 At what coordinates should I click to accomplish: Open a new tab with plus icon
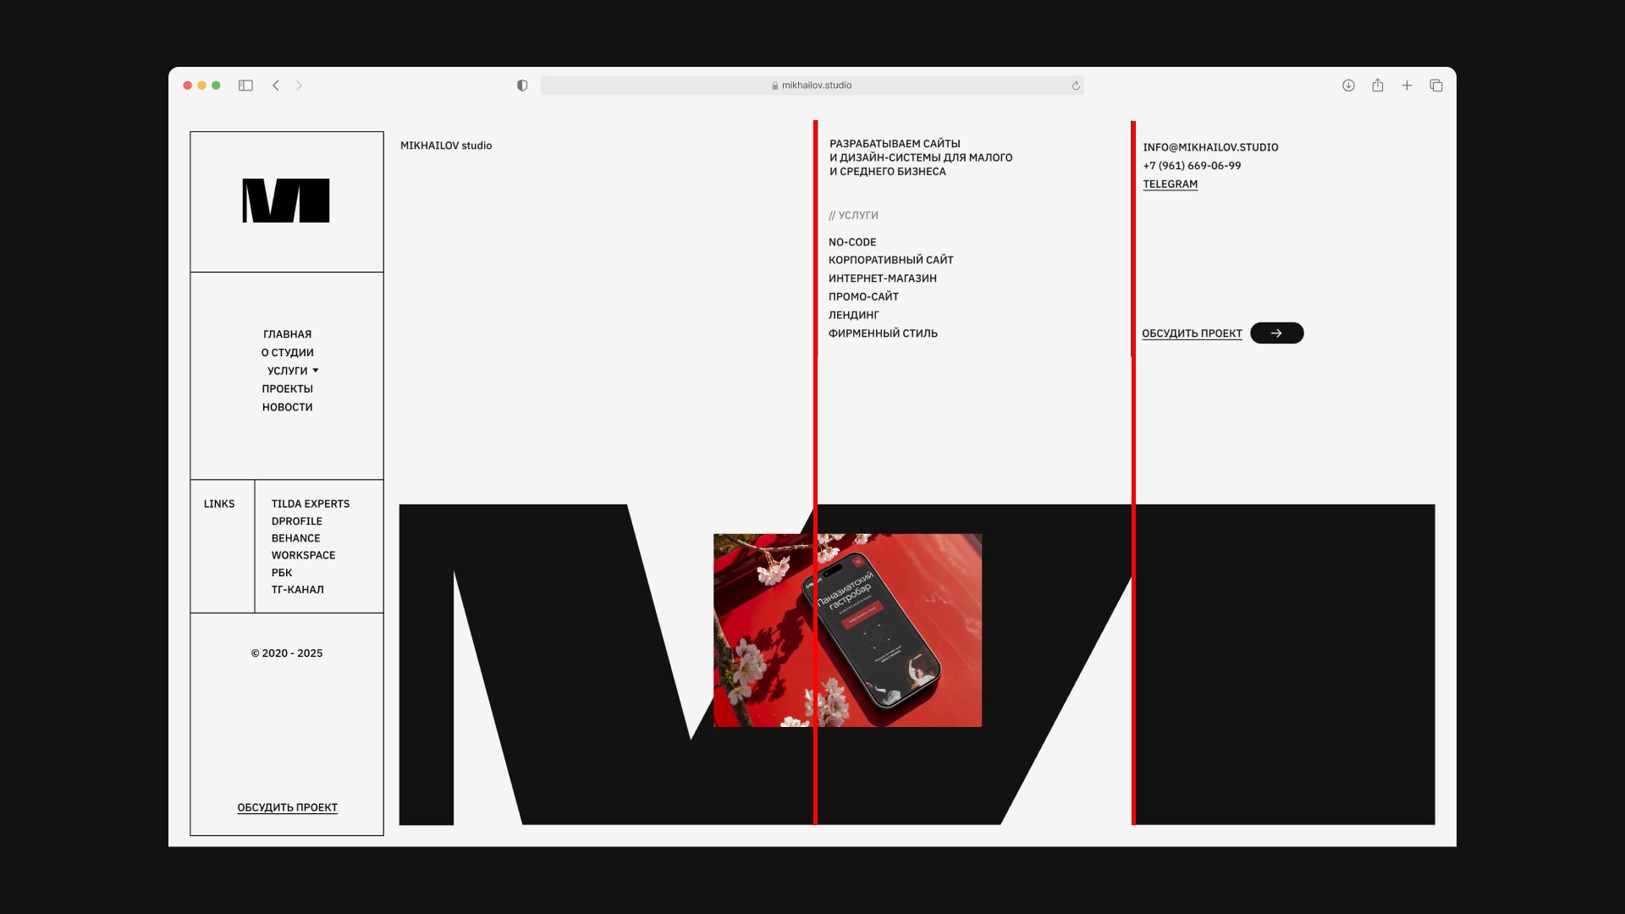pyautogui.click(x=1407, y=85)
